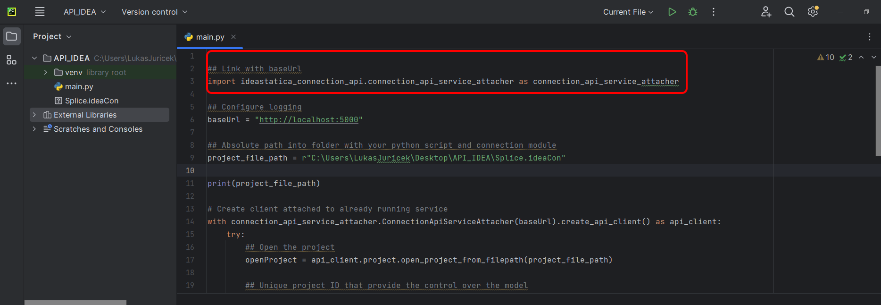Expand Scratches and Consoles node

click(34, 129)
